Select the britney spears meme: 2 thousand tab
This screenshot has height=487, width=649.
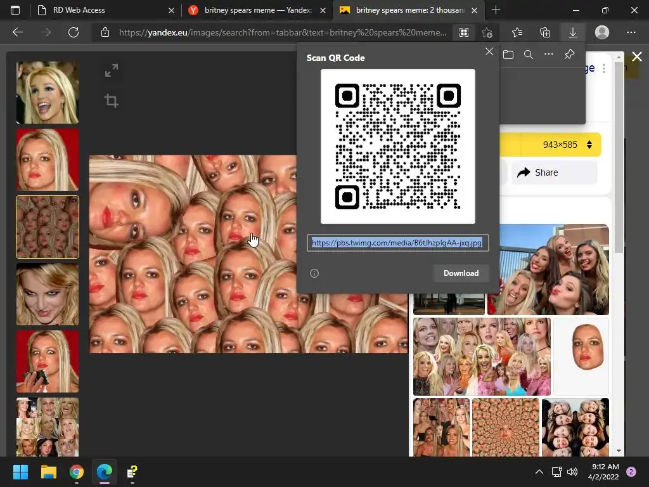(x=409, y=10)
